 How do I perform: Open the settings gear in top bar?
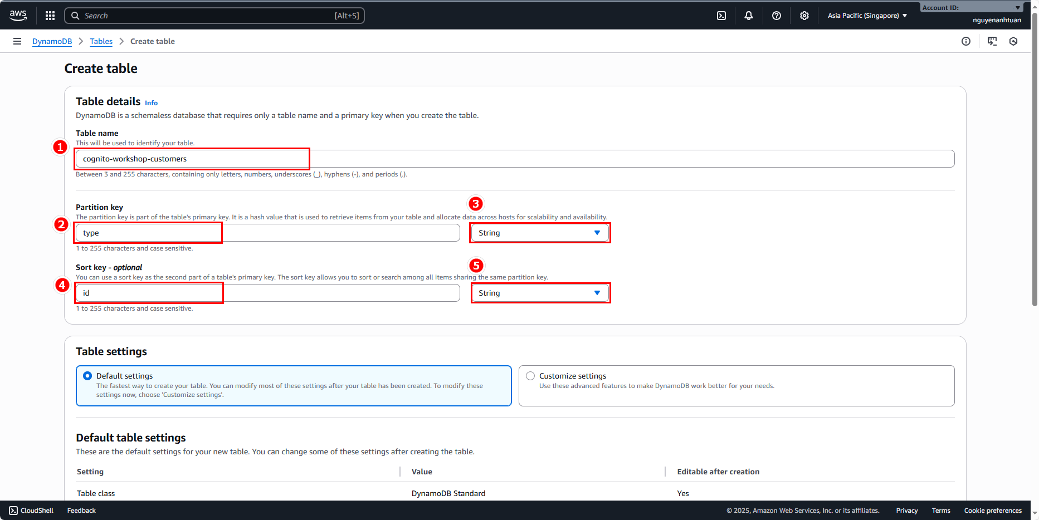pos(804,16)
